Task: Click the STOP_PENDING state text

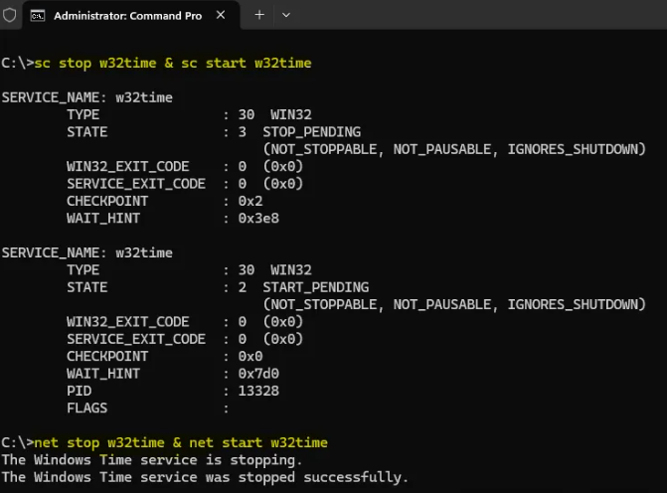Action: point(311,131)
